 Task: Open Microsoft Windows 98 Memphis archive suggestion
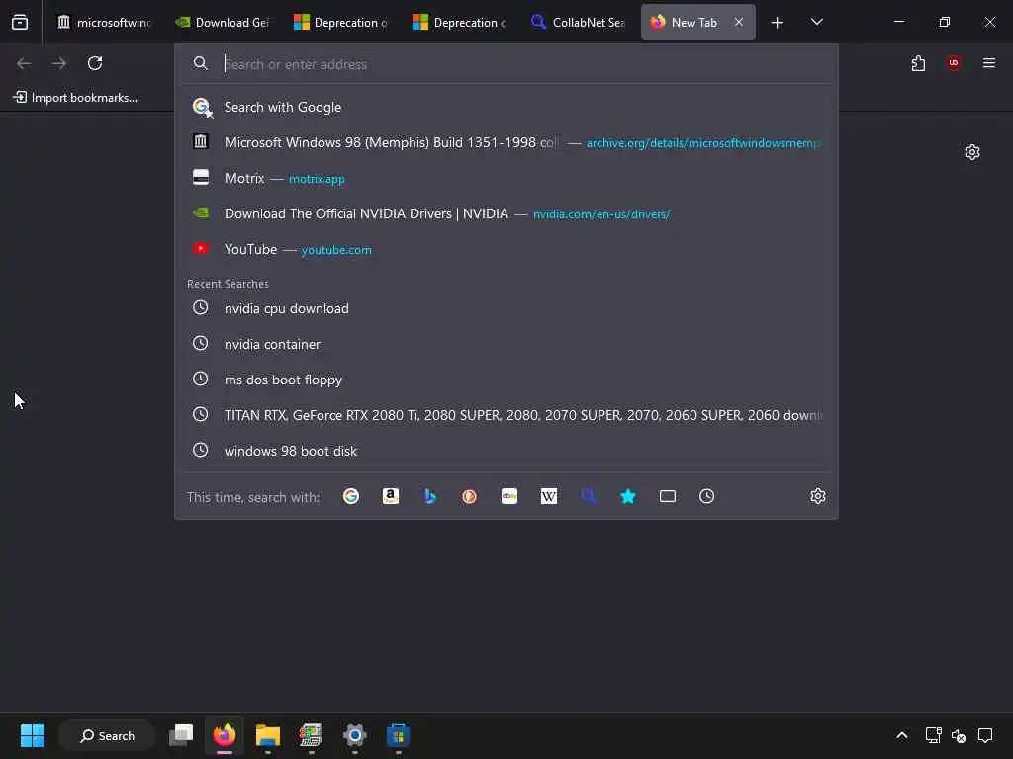pos(506,142)
